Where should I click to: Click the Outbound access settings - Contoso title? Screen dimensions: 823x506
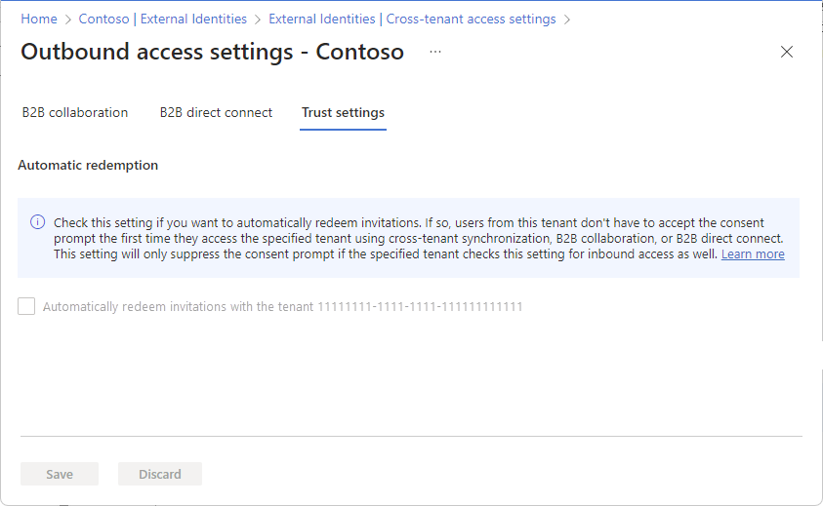[212, 52]
